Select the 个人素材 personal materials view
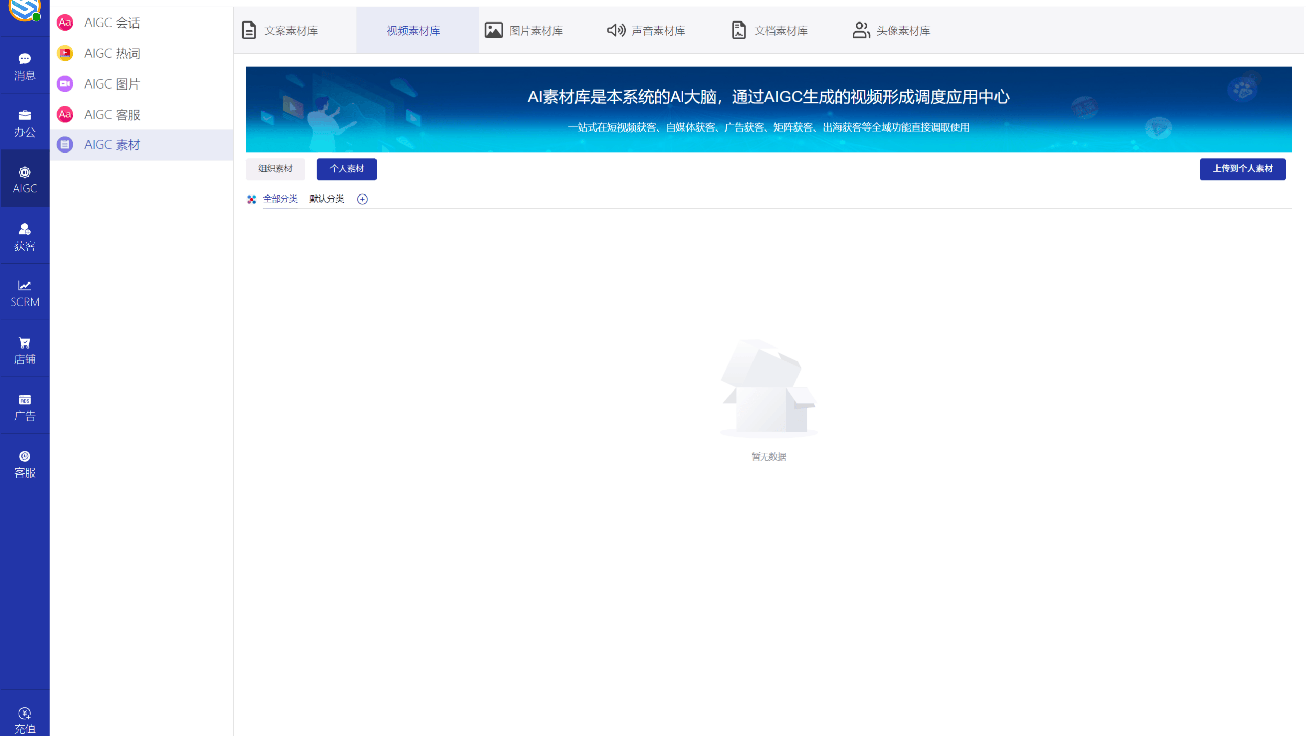This screenshot has width=1306, height=736. pyautogui.click(x=346, y=169)
